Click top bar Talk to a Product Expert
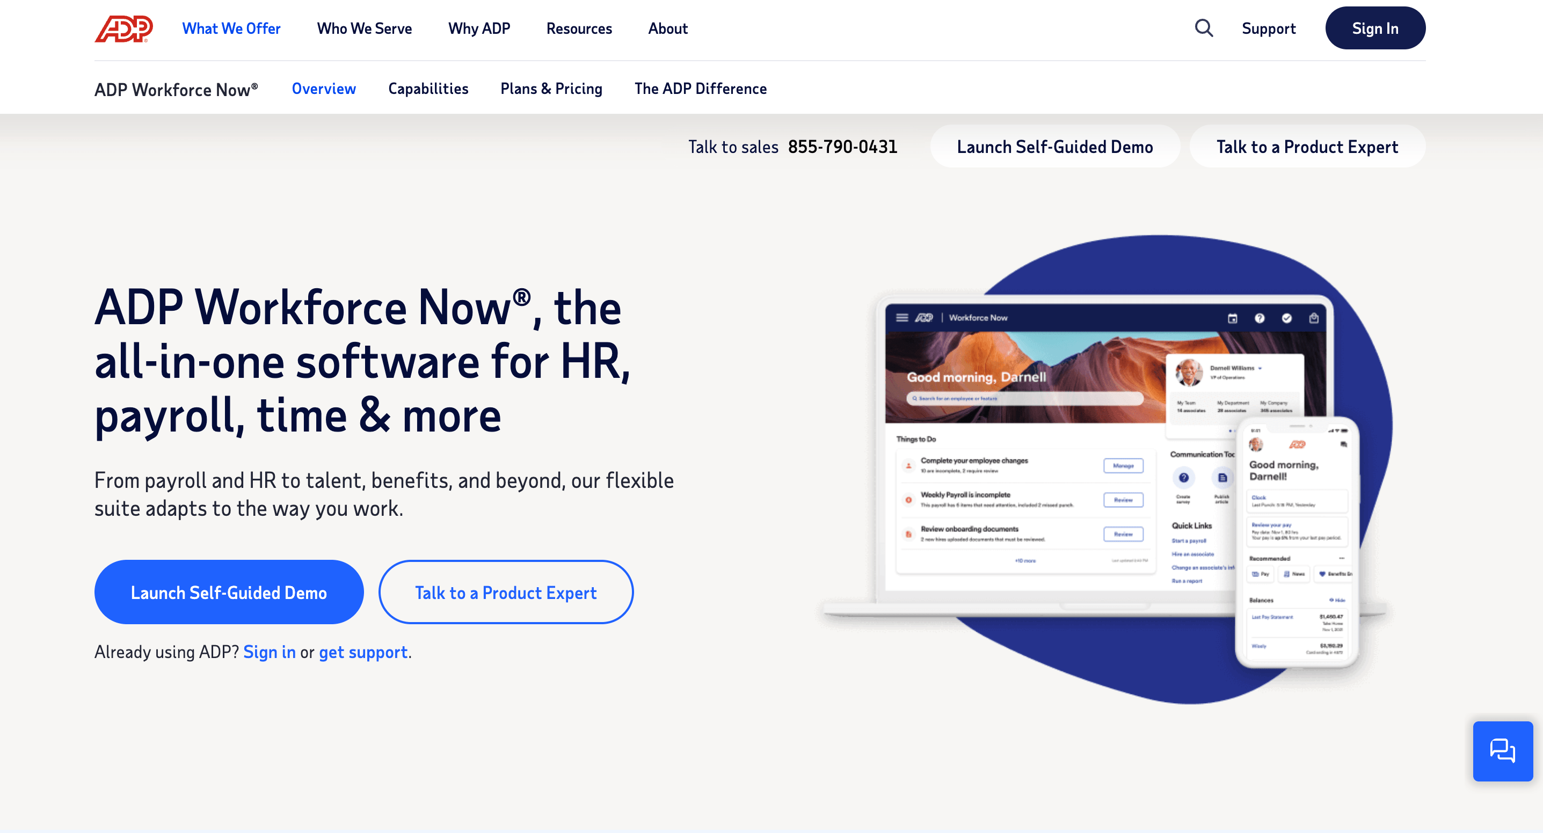Viewport: 1543px width, 833px height. [1307, 147]
